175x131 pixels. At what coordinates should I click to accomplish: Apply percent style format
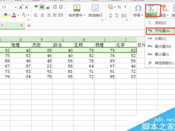point(119,7)
